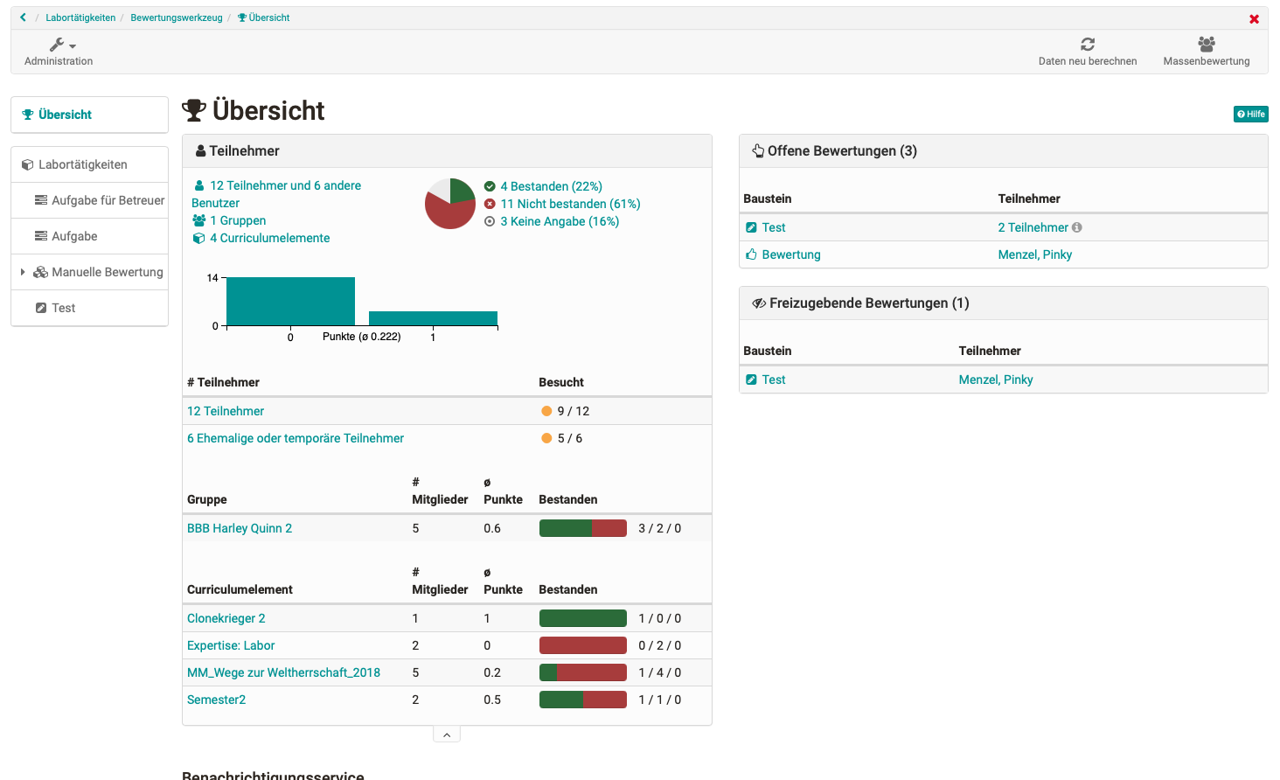Open the 11 Nicht bestanden link
Screen dimensions: 1280x780
(569, 204)
